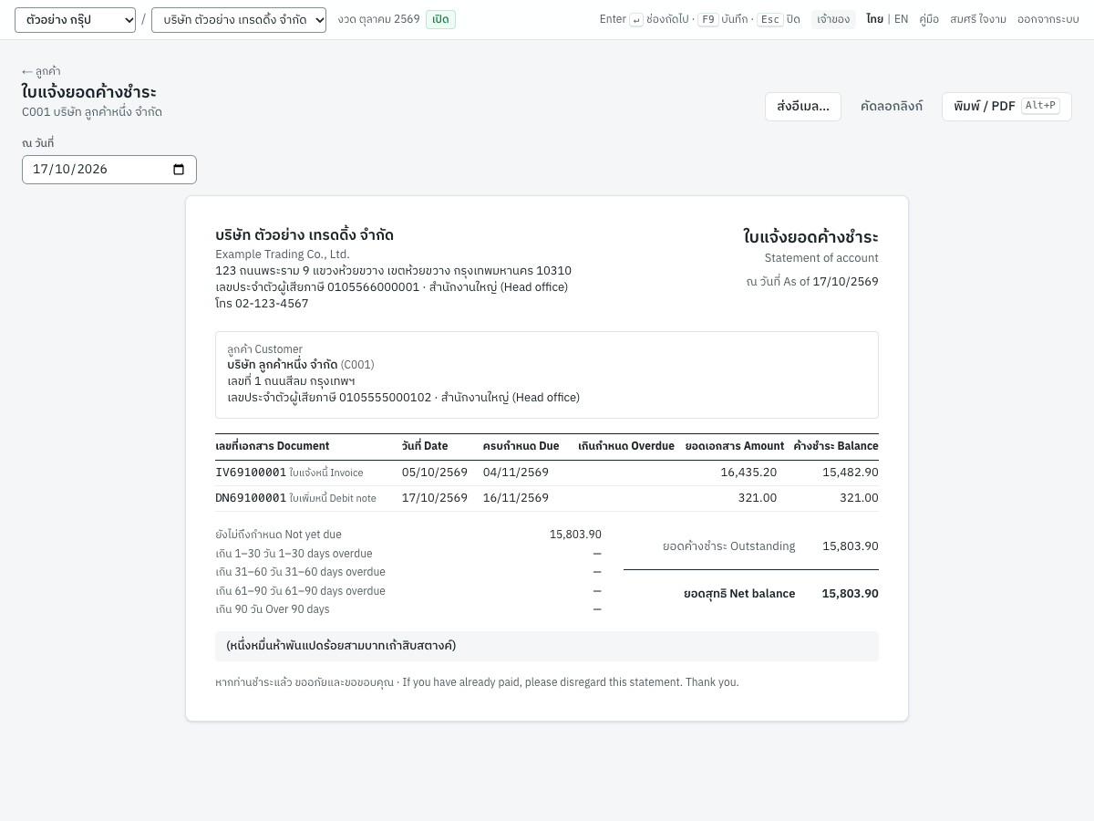Click the เปิด period status badge
The height and width of the screenshot is (821, 1094).
coord(440,19)
